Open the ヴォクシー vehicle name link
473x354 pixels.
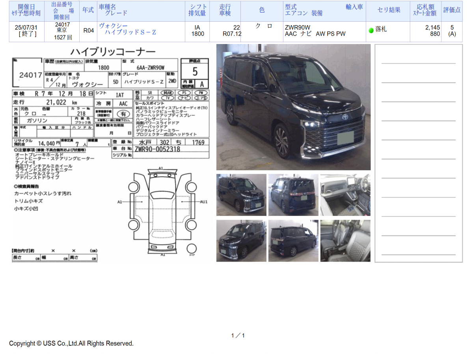coord(113,26)
